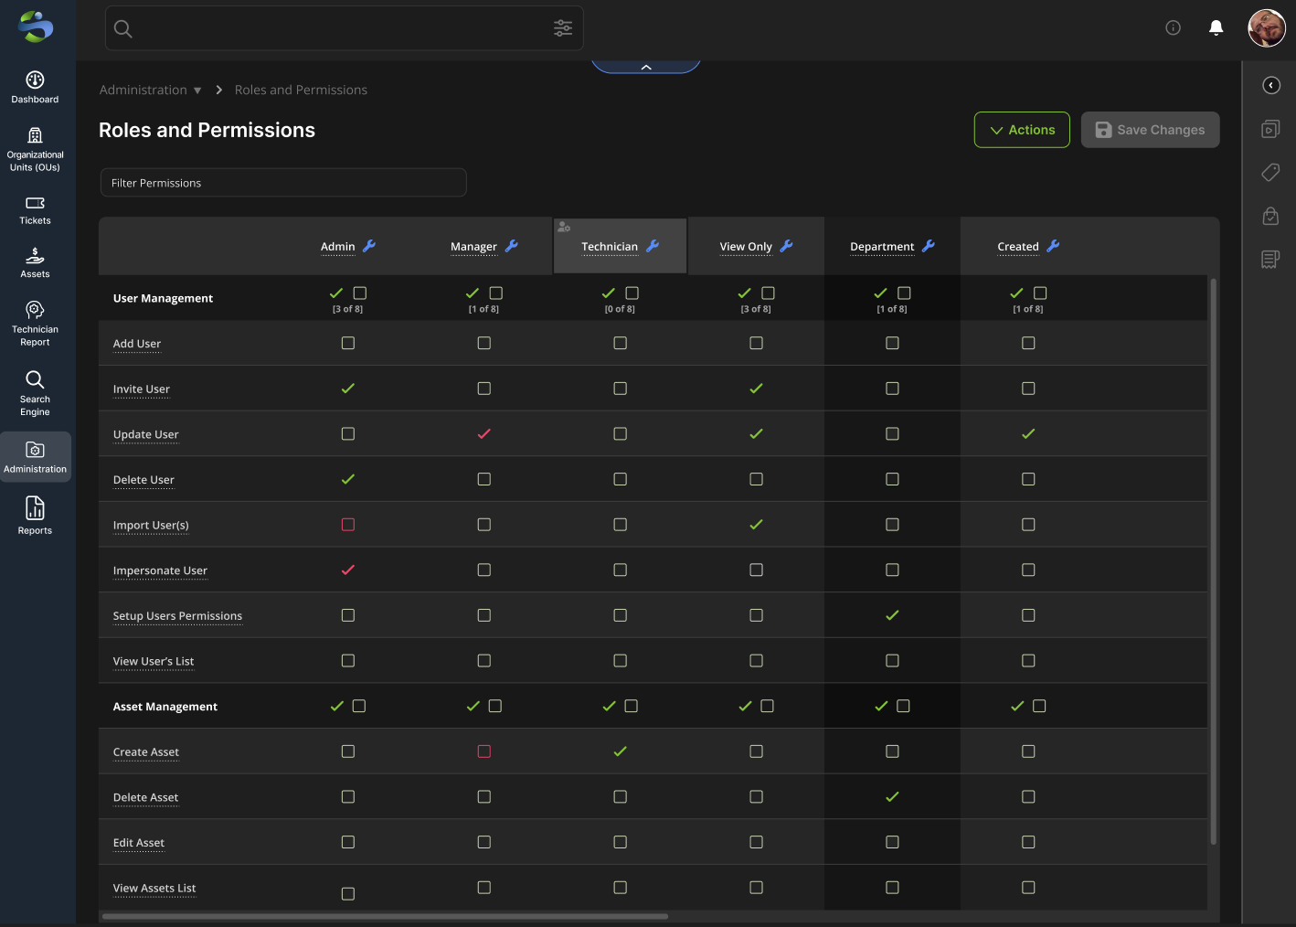Select all User Management permissions for Admin

336,293
